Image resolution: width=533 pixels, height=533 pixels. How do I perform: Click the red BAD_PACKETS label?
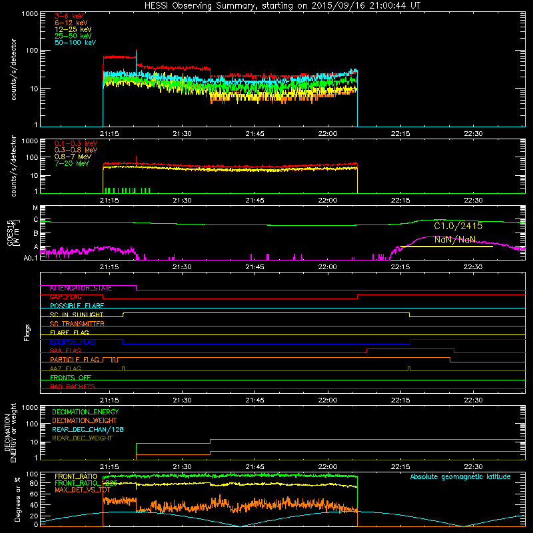click(x=73, y=387)
